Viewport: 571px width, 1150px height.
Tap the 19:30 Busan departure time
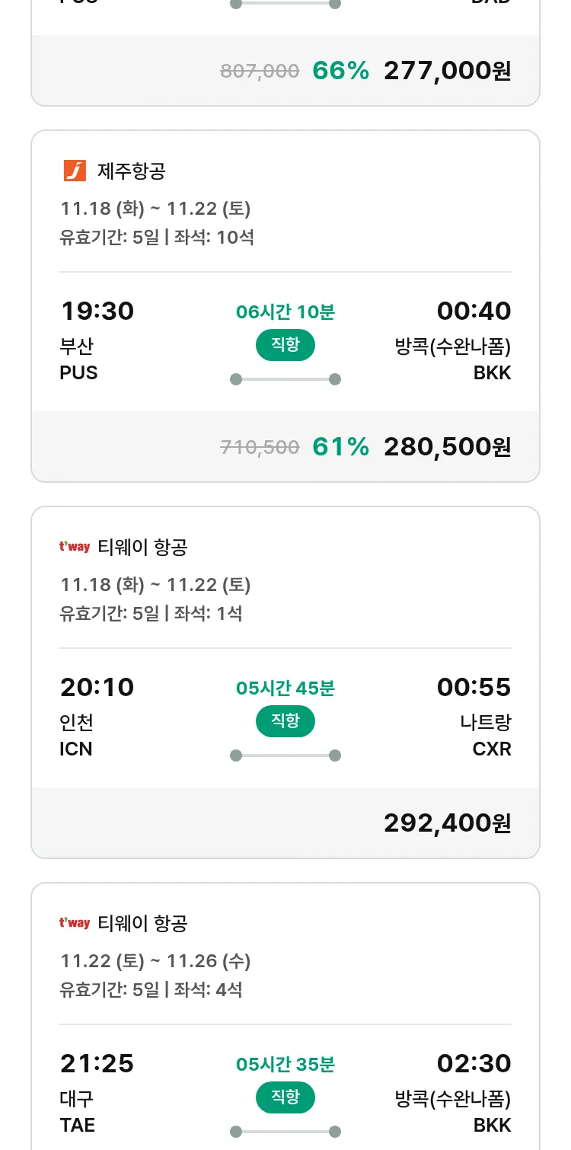tap(97, 311)
